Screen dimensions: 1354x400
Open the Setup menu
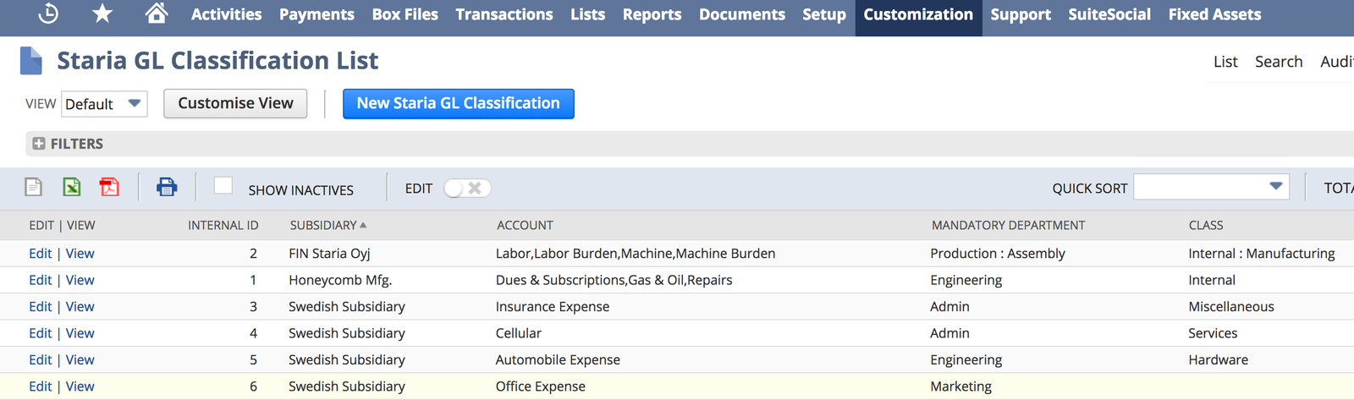(824, 14)
